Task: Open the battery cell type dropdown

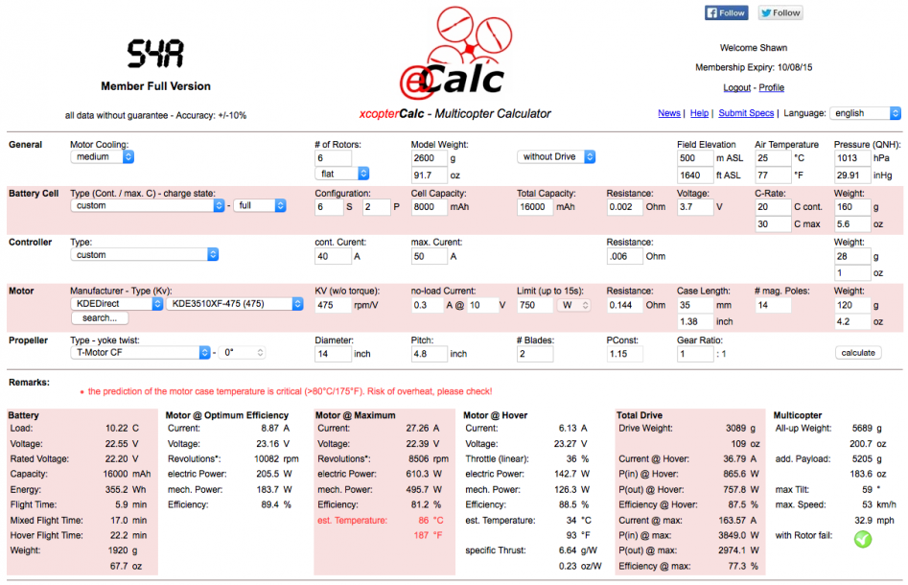Action: [x=147, y=205]
